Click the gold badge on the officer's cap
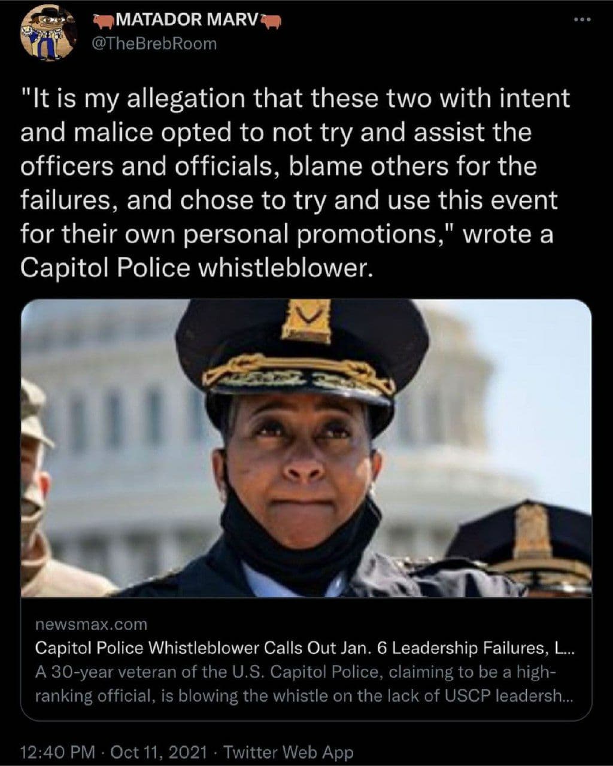The height and width of the screenshot is (766, 613). point(306,321)
